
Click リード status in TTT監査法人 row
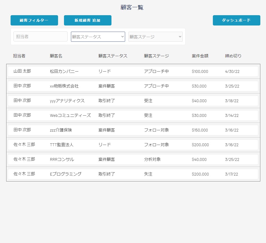[x=104, y=145]
